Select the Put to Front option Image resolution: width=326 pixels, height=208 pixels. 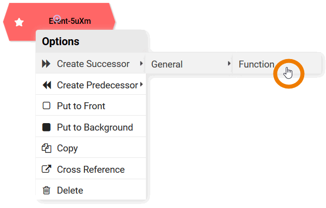click(81, 106)
